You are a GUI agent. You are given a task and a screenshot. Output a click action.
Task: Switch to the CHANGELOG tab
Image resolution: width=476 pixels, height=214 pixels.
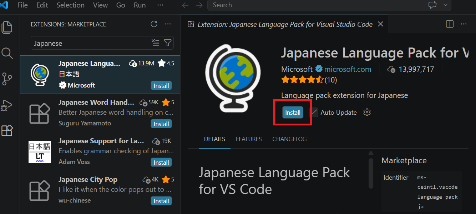click(289, 139)
